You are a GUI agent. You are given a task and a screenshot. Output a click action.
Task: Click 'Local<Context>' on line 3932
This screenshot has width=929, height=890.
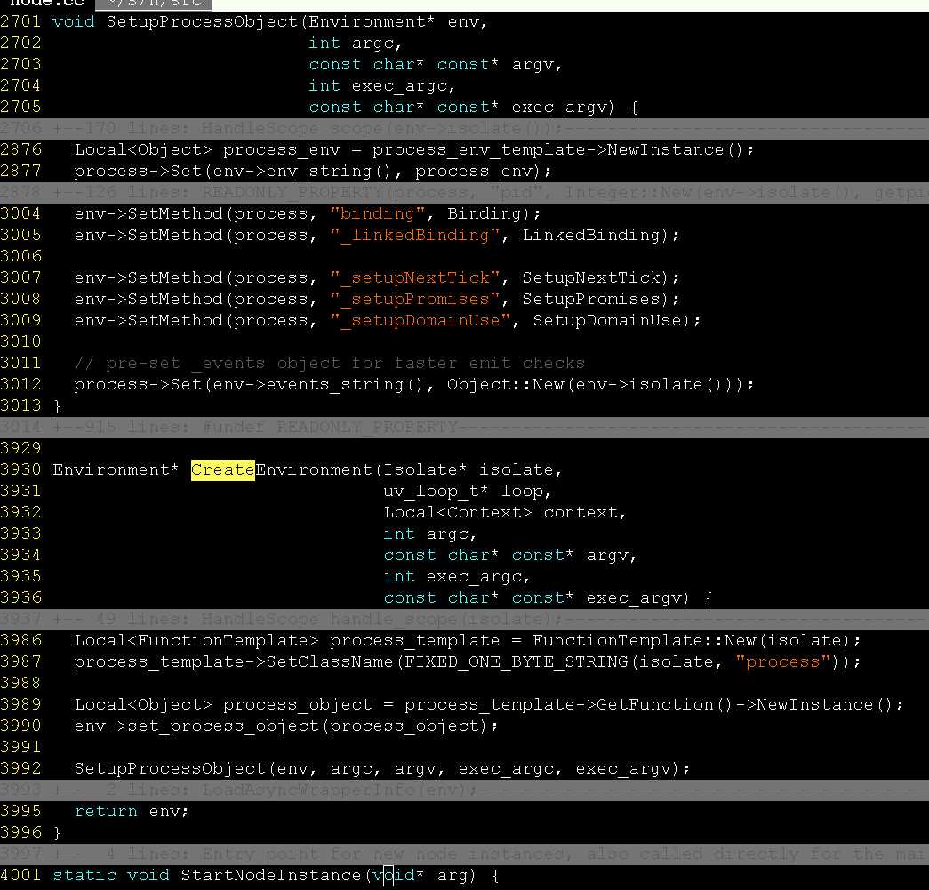click(458, 512)
